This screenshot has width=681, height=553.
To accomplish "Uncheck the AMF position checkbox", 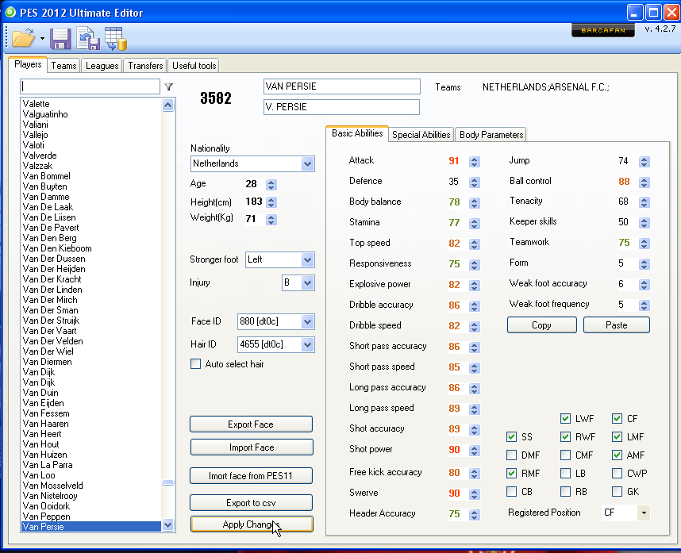I will (617, 455).
